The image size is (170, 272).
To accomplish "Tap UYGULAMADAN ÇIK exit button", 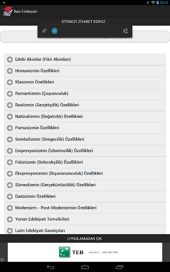I will coord(85,239).
